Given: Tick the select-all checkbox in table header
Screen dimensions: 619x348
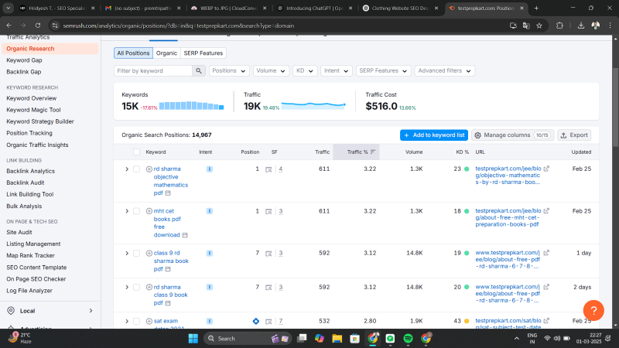Looking at the screenshot, I should pyautogui.click(x=137, y=152).
